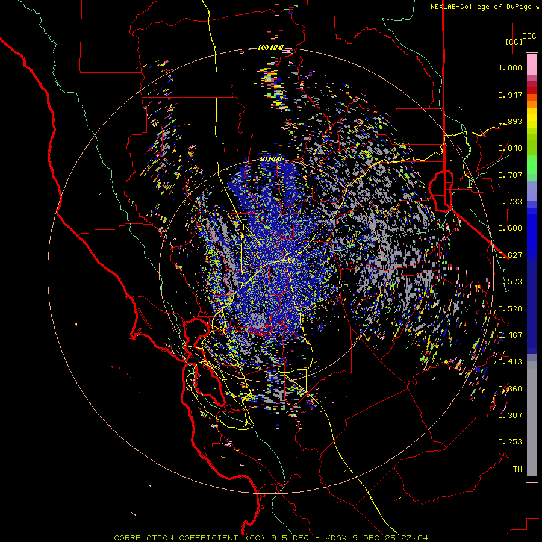Pick the yellow segment of the color bar

pyautogui.click(x=532, y=118)
